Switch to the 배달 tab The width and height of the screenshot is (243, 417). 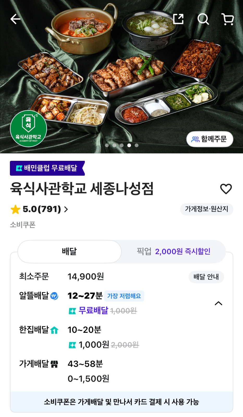coord(69,252)
